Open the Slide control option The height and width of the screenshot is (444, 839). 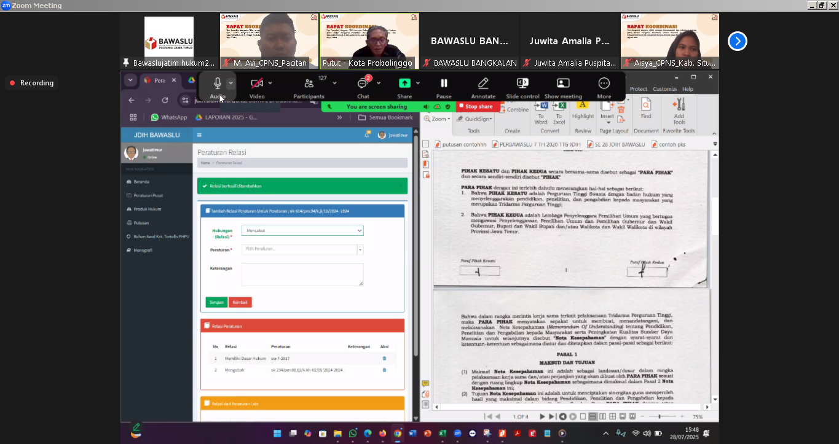click(x=522, y=84)
